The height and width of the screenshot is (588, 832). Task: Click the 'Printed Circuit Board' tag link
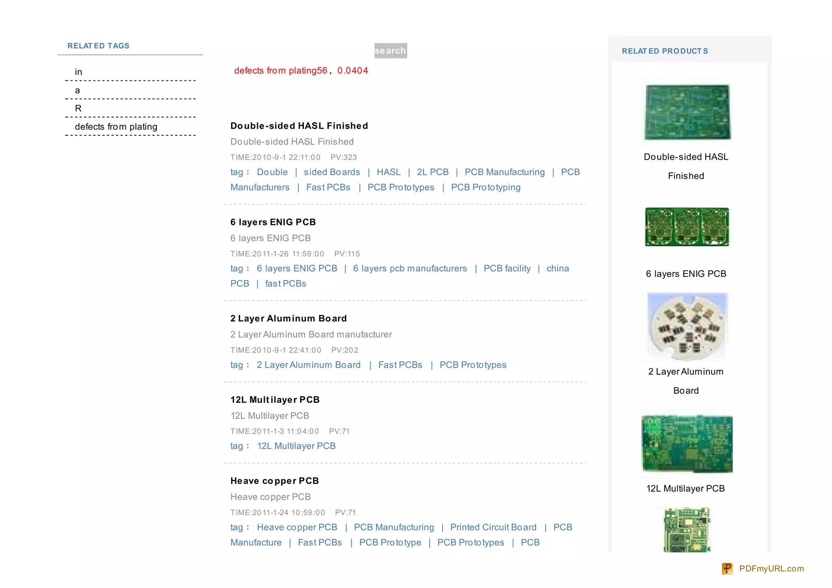pyautogui.click(x=493, y=527)
